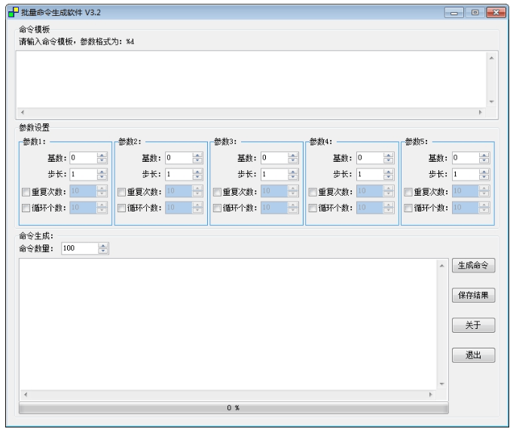This screenshot has height=432, width=513.
Task: Click 生成命令 button
Action: [473, 266]
